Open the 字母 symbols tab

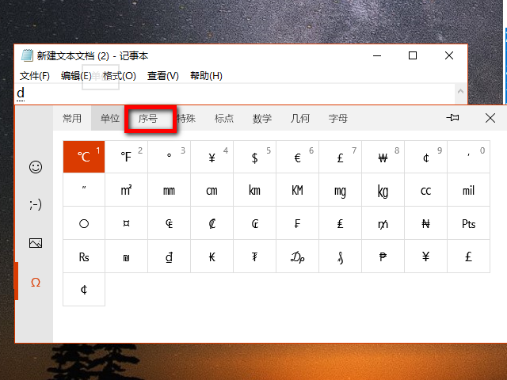338,119
